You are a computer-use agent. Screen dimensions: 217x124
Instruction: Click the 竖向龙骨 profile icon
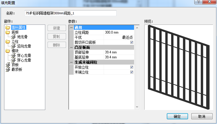click(x=13, y=46)
